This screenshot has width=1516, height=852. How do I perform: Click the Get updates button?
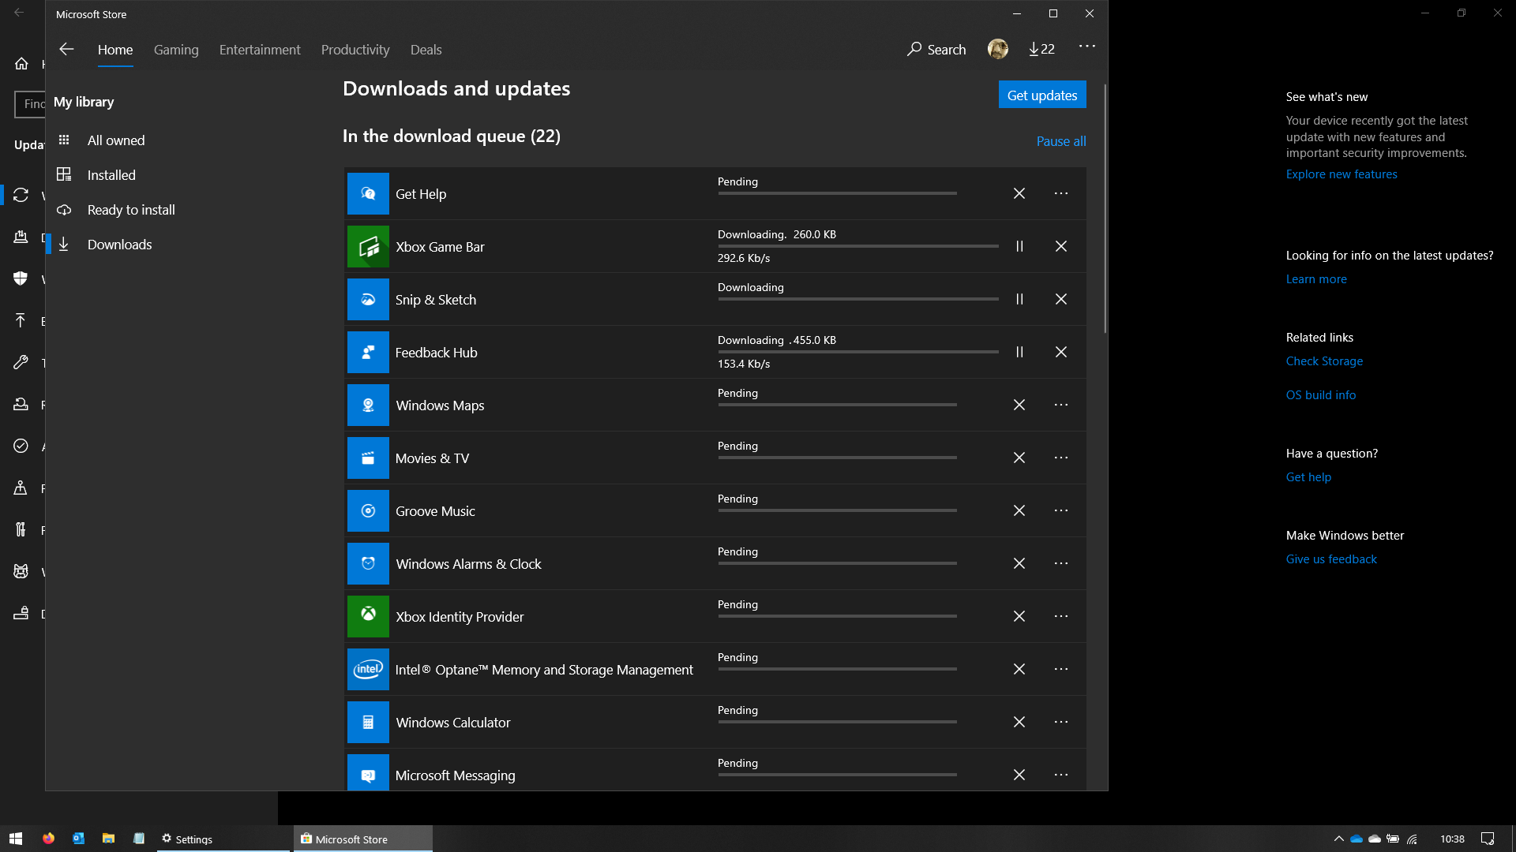pos(1042,95)
